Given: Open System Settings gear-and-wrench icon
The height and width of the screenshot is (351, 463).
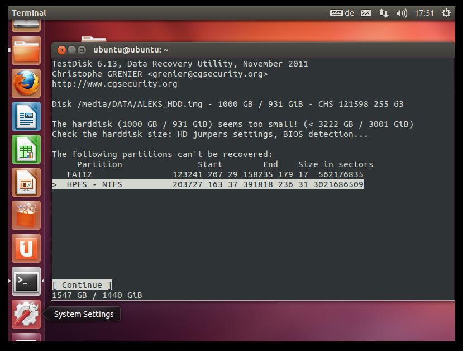Looking at the screenshot, I should [26, 314].
